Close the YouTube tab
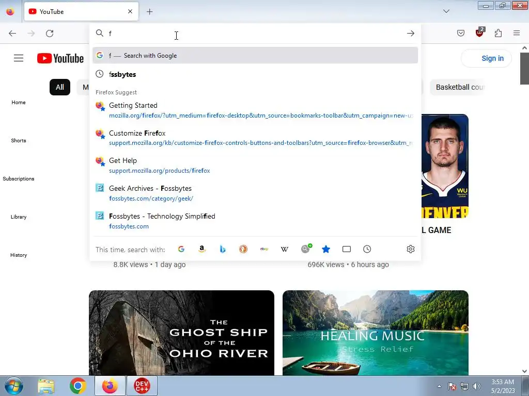This screenshot has height=396, width=529. click(130, 11)
